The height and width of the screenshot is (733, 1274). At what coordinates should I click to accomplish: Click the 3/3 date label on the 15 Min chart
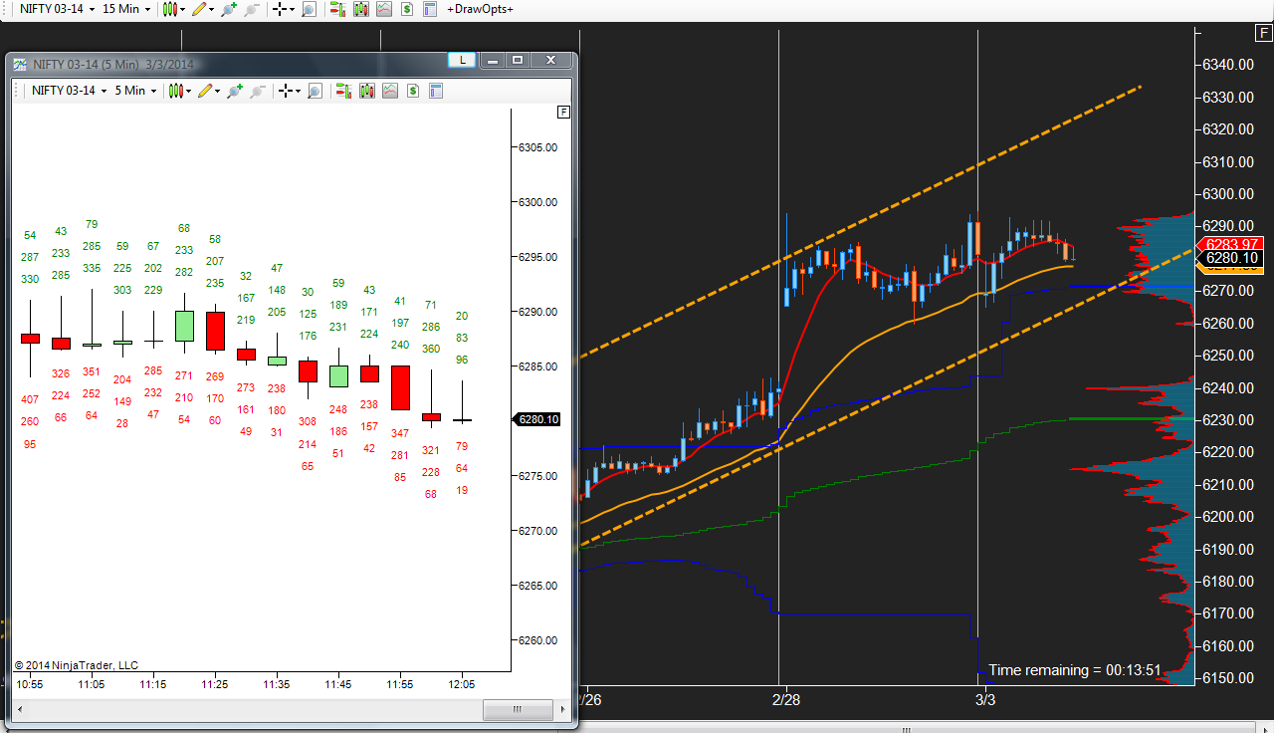click(985, 699)
